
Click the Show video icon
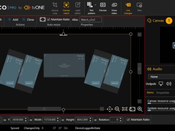pyautogui.click(x=114, y=5)
